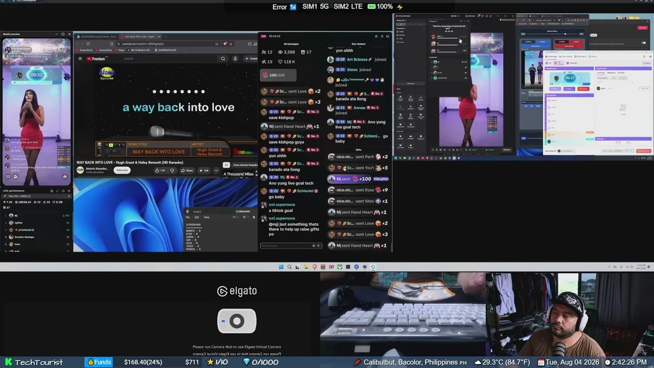This screenshot has height=368, width=654.
Task: Send the comment with the arrow icon
Action: [x=318, y=246]
